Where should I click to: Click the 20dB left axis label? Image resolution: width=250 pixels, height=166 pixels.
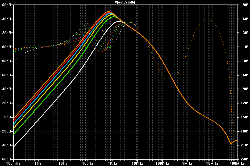click(x=7, y=103)
